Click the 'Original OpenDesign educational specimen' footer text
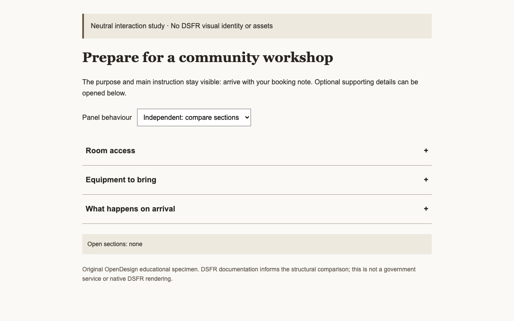This screenshot has height=321, width=514. 249,274
